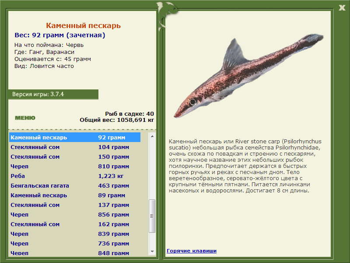Select Стеклянный сом 104 грамм entry
This screenshot has height=263, width=350.
[x=75, y=147]
